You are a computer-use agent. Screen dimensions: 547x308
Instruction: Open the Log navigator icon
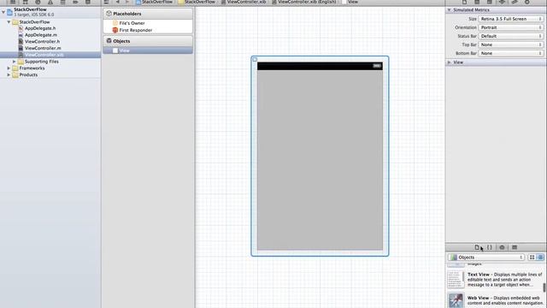pyautogui.click(x=88, y=2)
